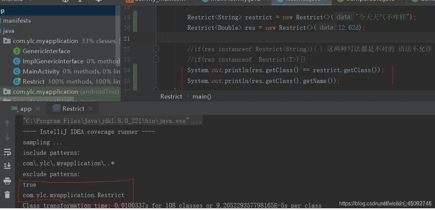Viewport: 435px width, 210px height.
Task: Click the androidTest package folder icon
Action: tap(7, 92)
